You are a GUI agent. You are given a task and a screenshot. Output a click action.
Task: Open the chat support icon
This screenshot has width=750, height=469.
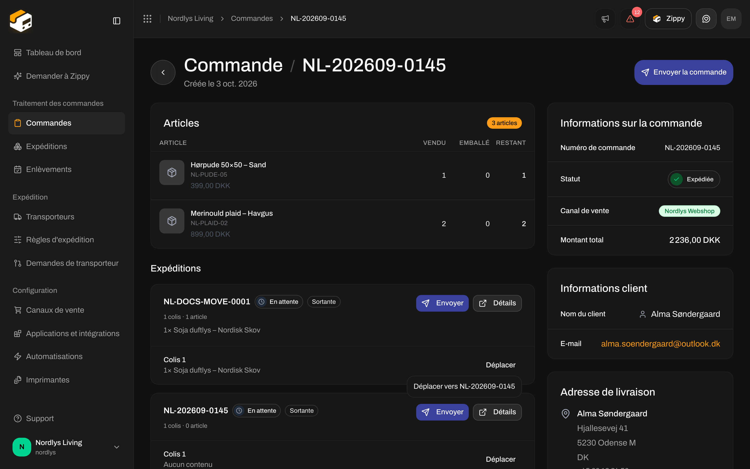click(x=706, y=18)
